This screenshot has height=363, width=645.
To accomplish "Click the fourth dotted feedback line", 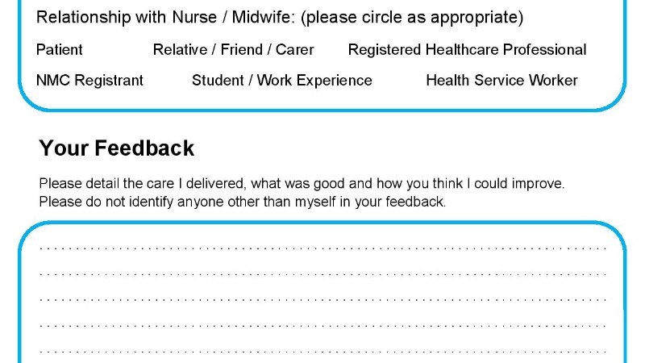I will click(x=323, y=326).
